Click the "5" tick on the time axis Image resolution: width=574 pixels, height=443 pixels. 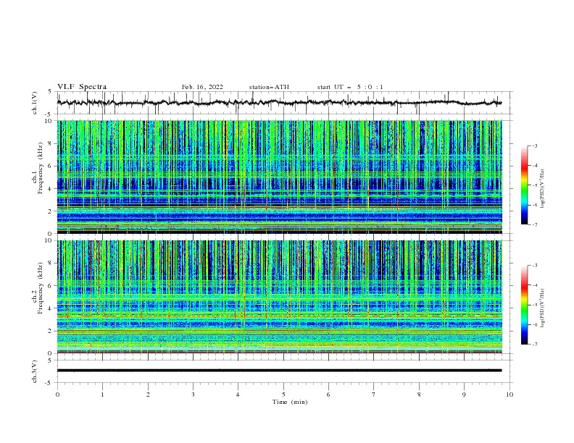coord(283,395)
